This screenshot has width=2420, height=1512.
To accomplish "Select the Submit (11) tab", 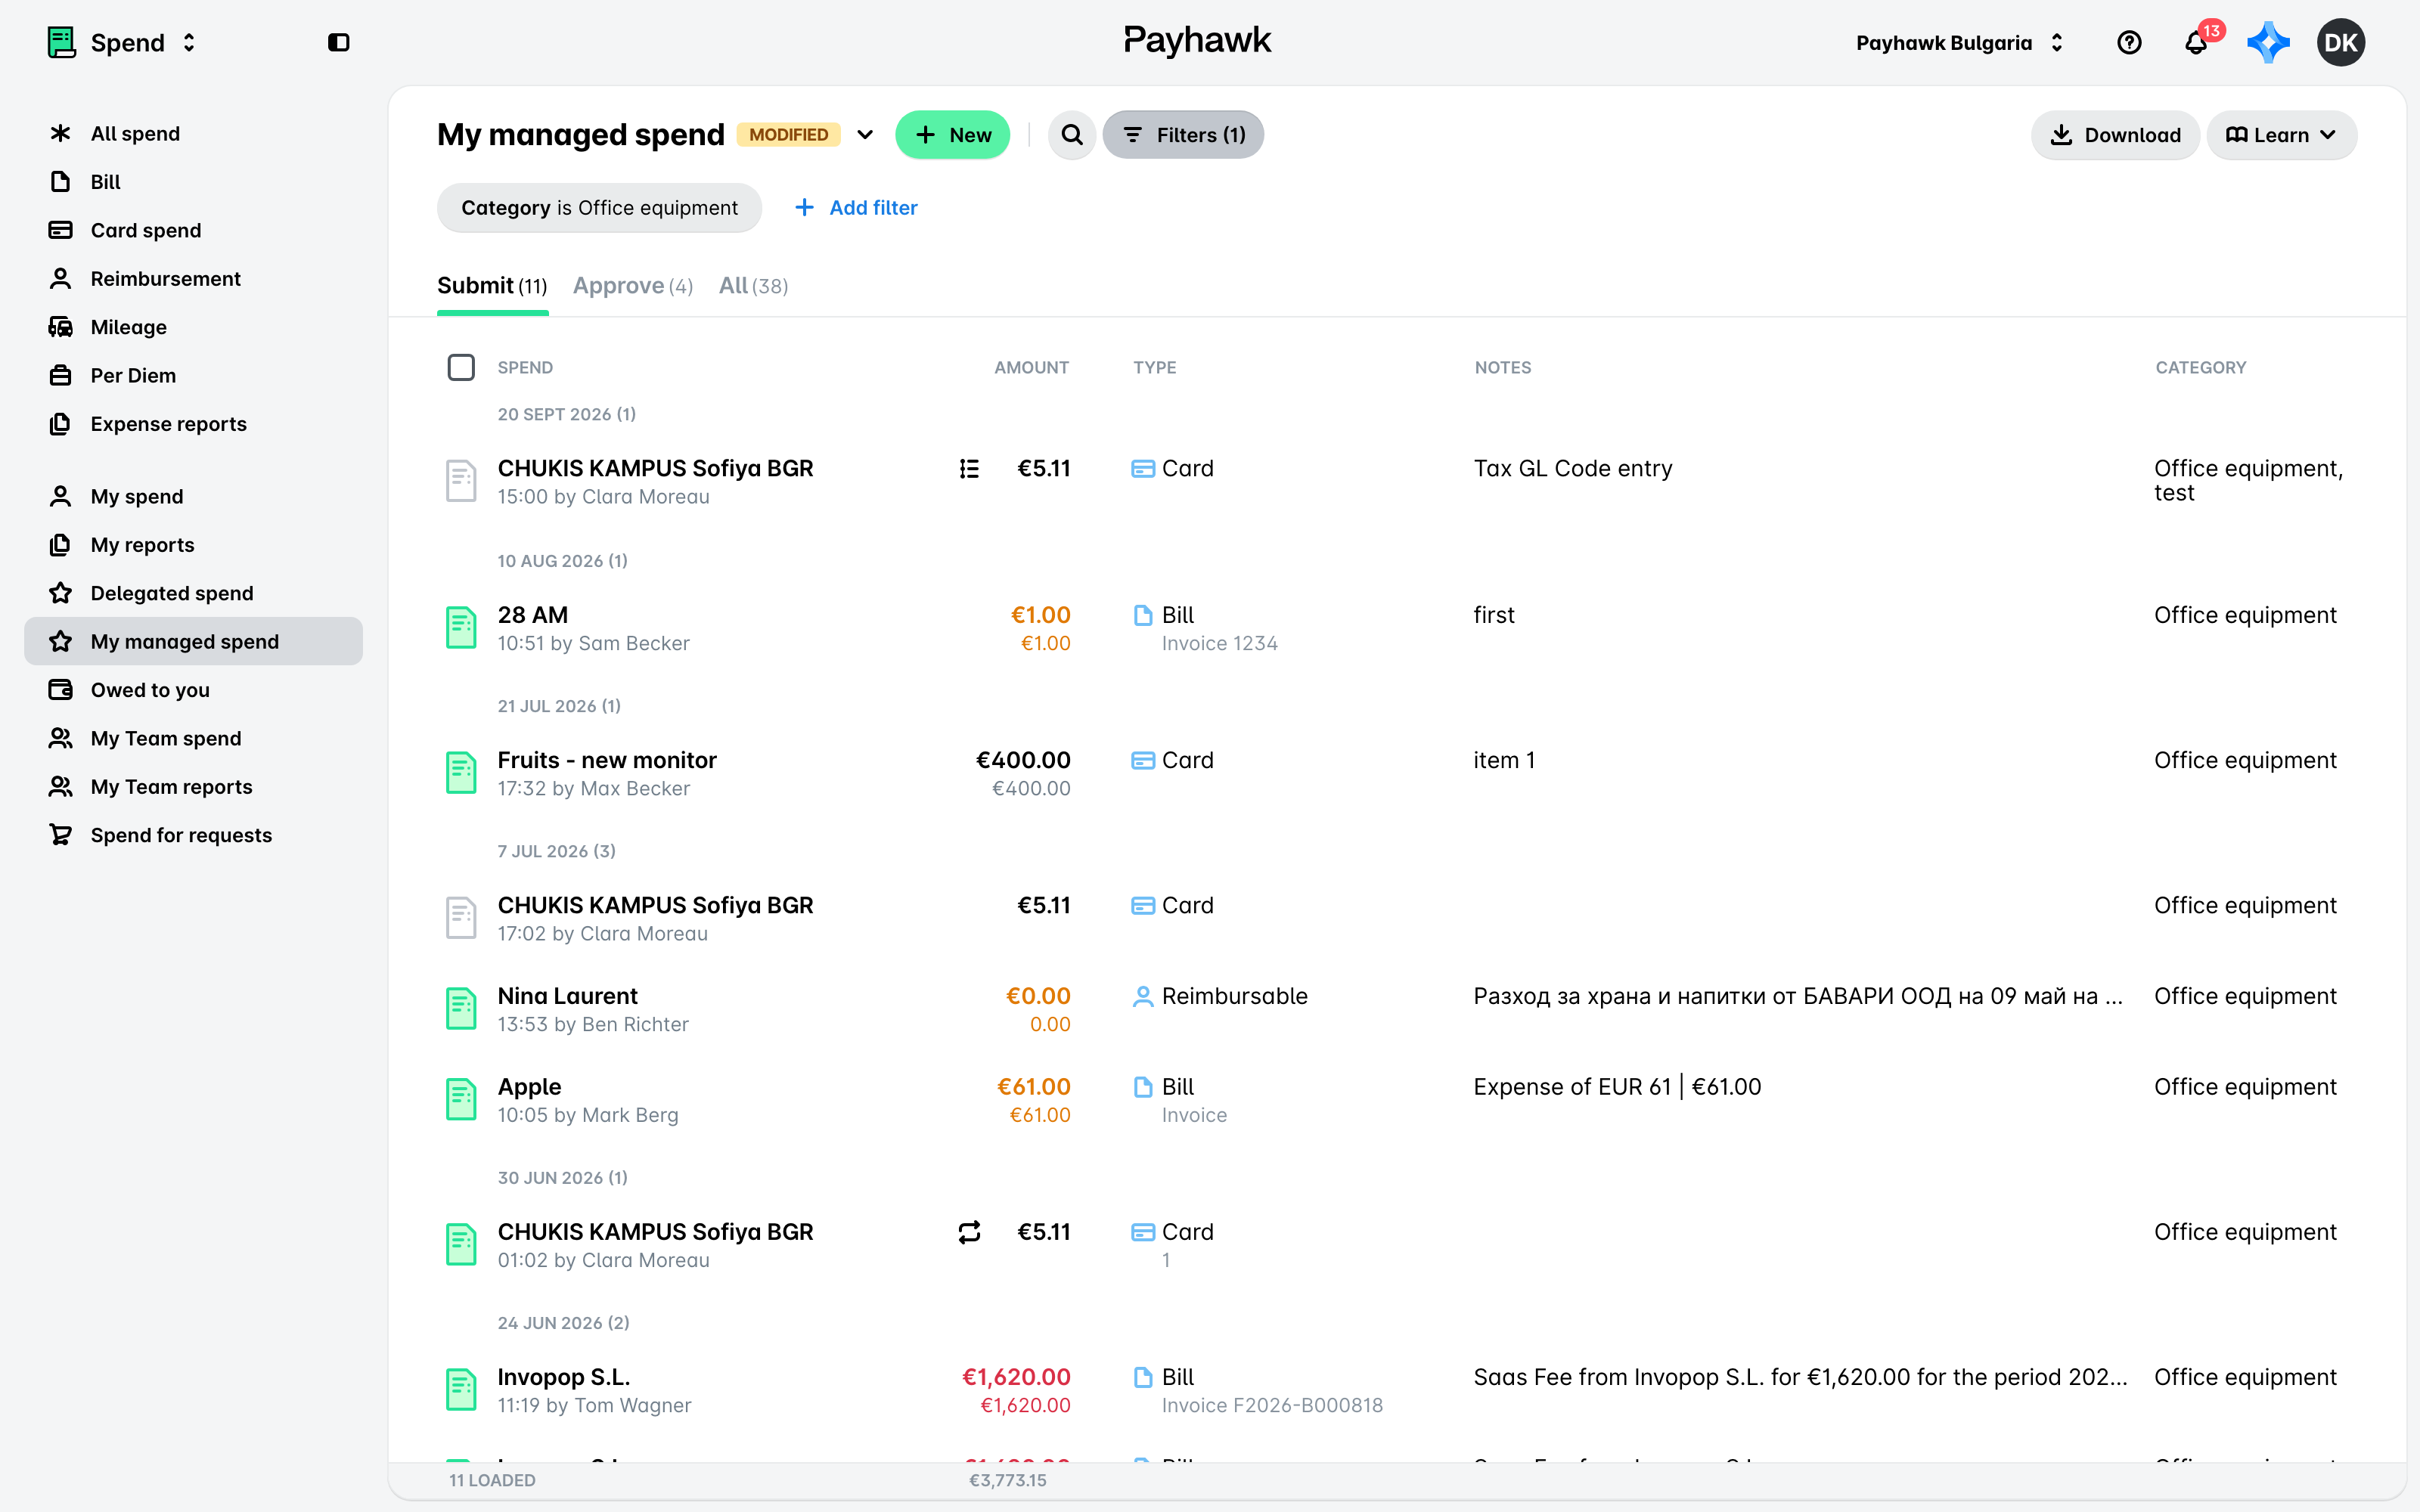I will click(492, 286).
